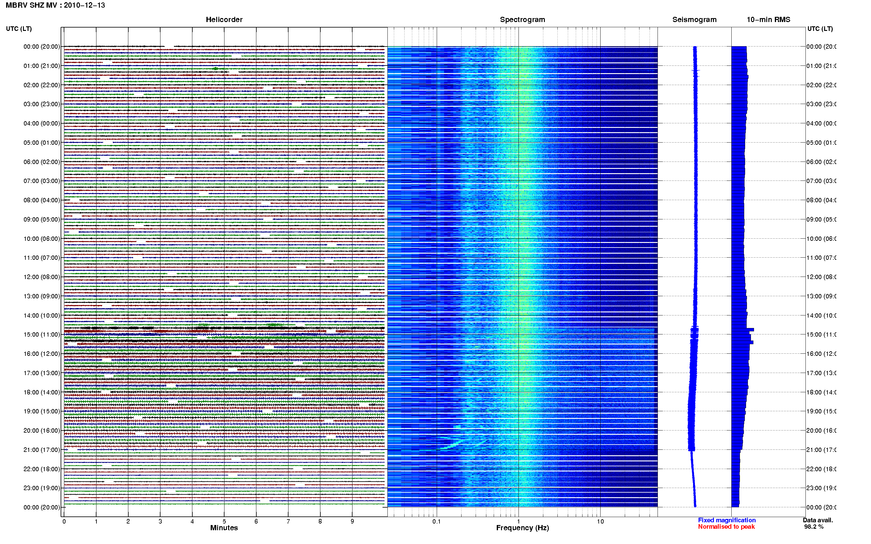
Task: Click left axis label '08:00 (04:00)'
Action: 42,200
